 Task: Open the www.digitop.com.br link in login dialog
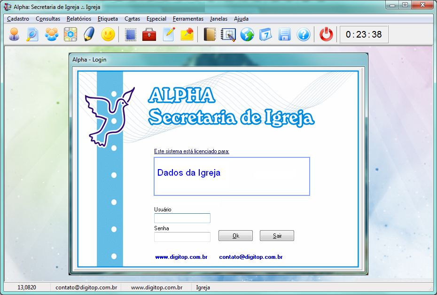click(181, 257)
